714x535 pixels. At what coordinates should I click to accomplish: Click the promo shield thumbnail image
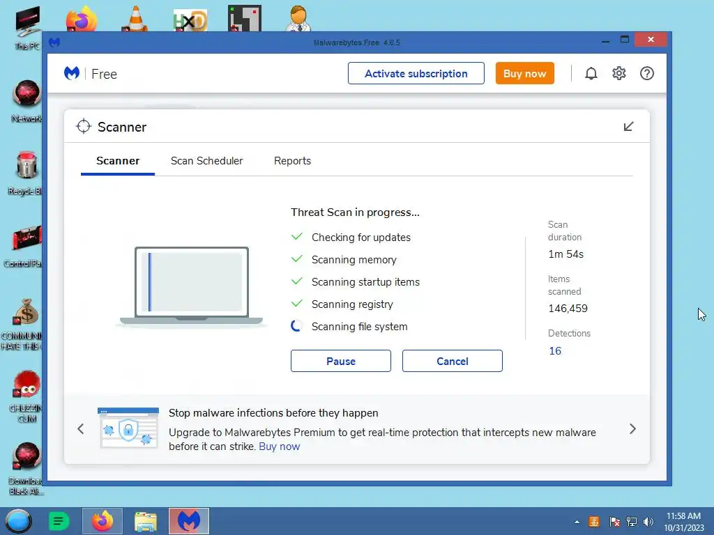[x=128, y=428]
